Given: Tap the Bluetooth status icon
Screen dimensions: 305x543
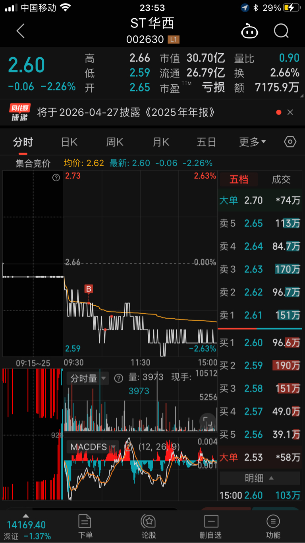Looking at the screenshot, I should point(256,8).
